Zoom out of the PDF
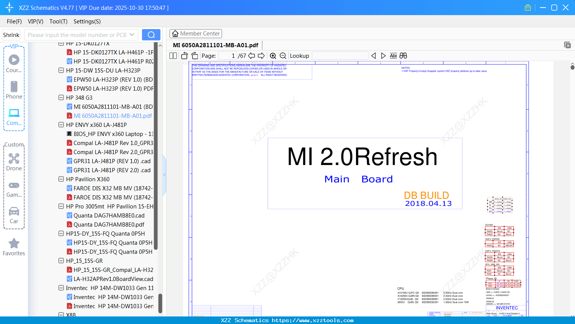 pos(283,56)
